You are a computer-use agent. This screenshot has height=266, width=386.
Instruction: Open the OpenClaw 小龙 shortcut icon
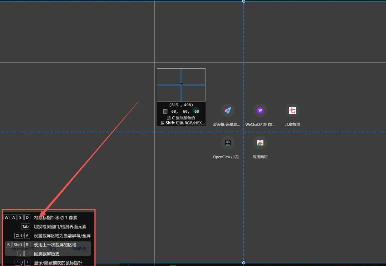(228, 143)
